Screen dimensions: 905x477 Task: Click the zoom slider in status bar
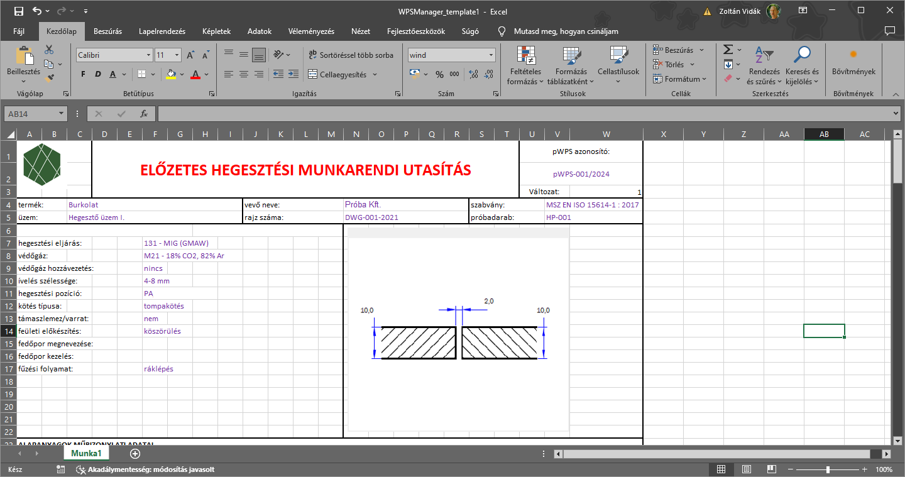point(828,469)
